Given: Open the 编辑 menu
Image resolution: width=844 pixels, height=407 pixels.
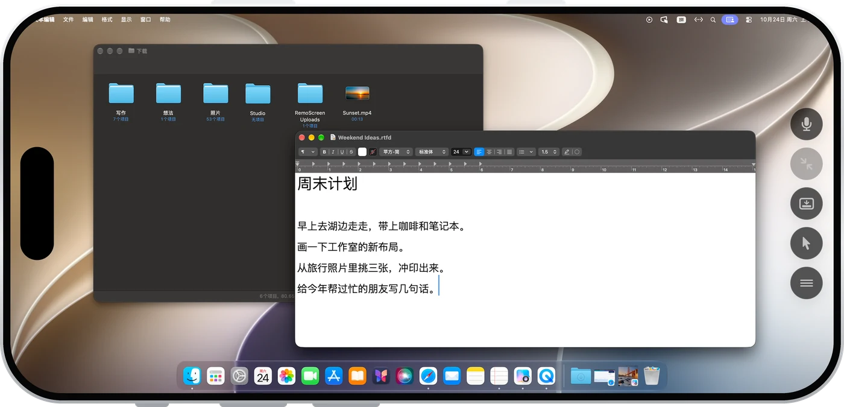Looking at the screenshot, I should click(x=88, y=19).
